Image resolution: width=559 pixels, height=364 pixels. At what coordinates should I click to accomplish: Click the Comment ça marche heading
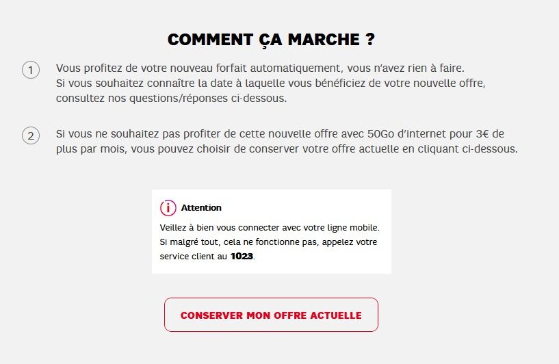coord(271,39)
